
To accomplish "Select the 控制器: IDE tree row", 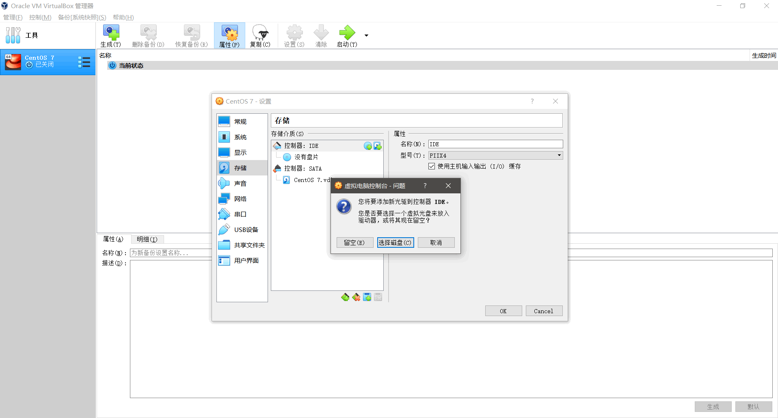I will click(327, 146).
